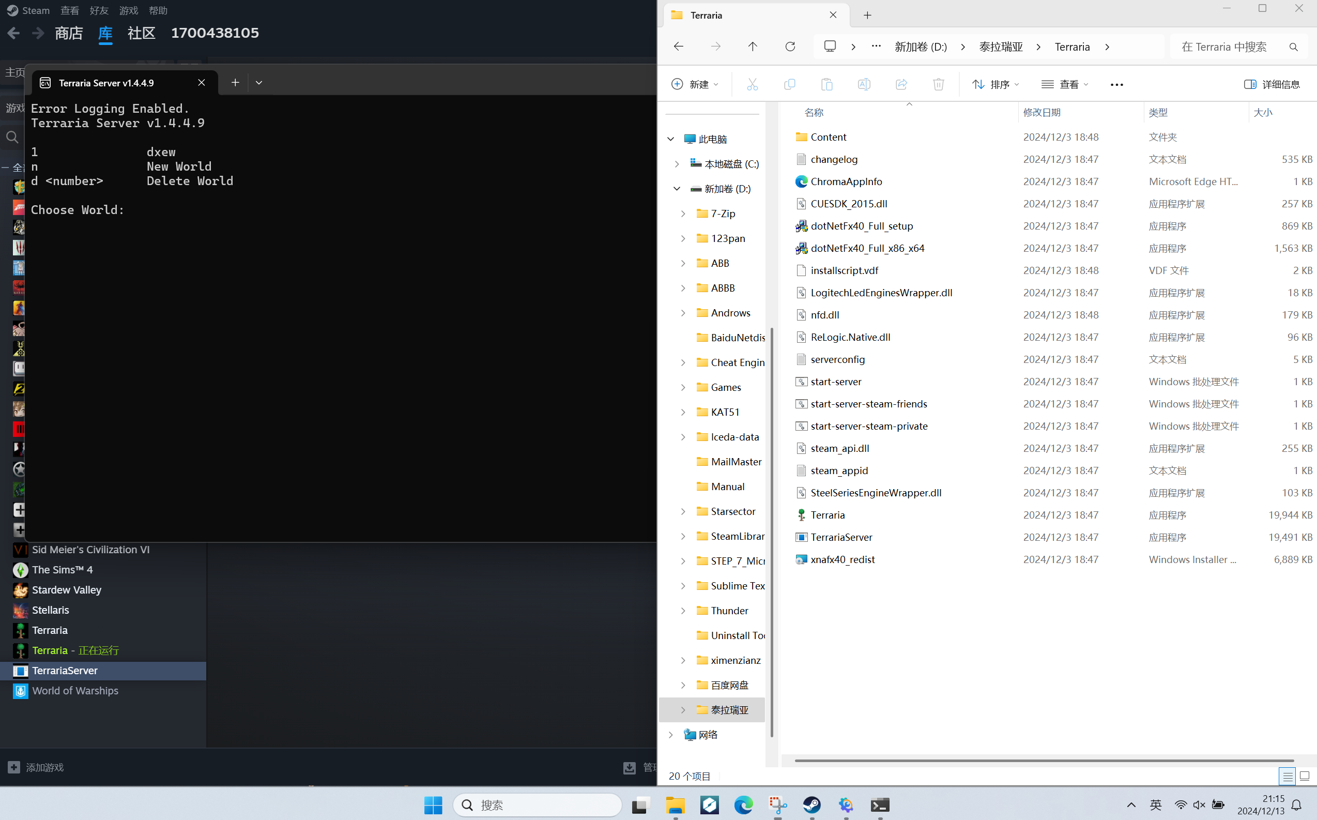The image size is (1317, 820).
Task: Click the Refresh icon in File Explorer
Action: (x=790, y=47)
